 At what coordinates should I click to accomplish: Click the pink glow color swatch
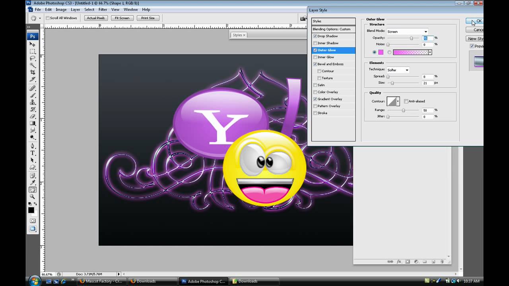click(x=381, y=52)
